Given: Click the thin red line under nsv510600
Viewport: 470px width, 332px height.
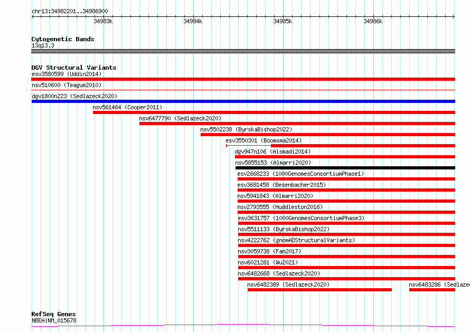Looking at the screenshot, I should tap(243, 90).
